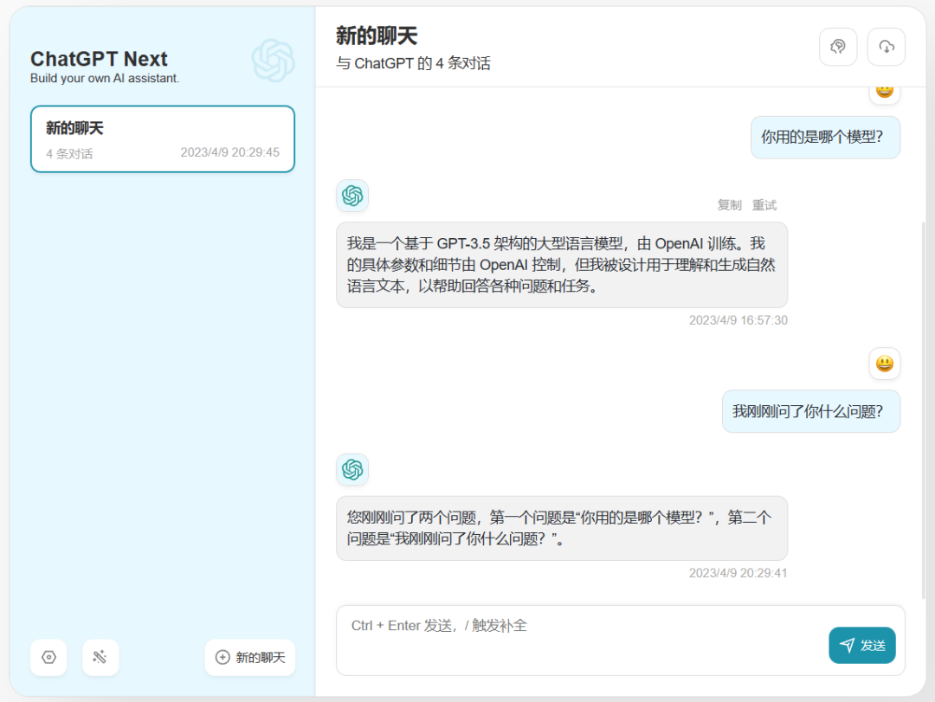Click "复制" to copy the GPT-3.5 reply
935x702 pixels.
(x=729, y=205)
